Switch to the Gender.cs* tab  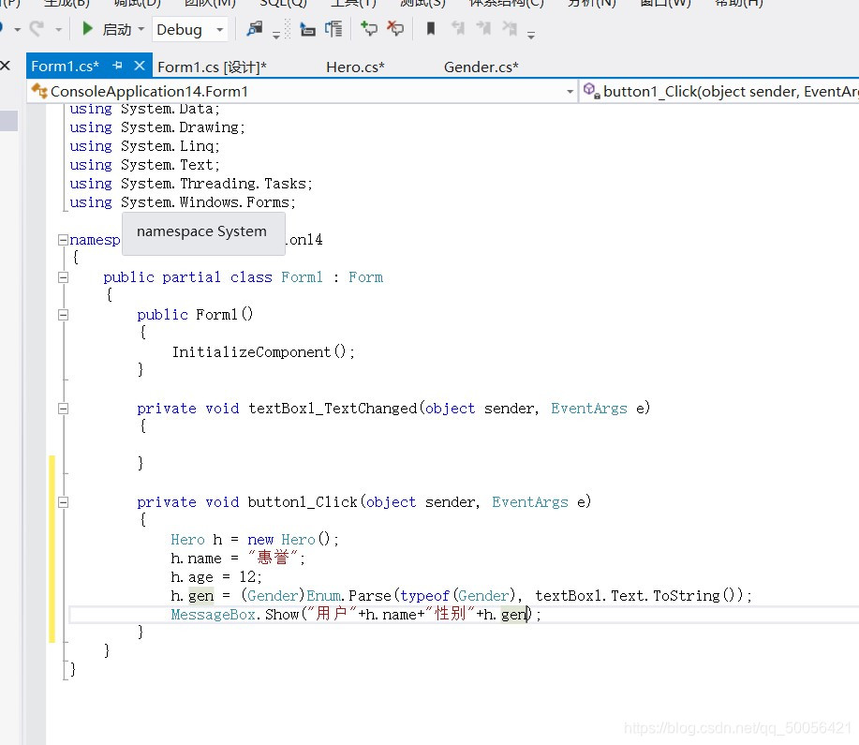click(481, 67)
